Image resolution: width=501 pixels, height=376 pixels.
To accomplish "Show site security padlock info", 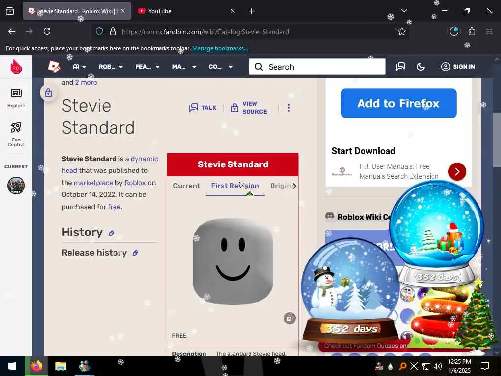I will click(113, 31).
